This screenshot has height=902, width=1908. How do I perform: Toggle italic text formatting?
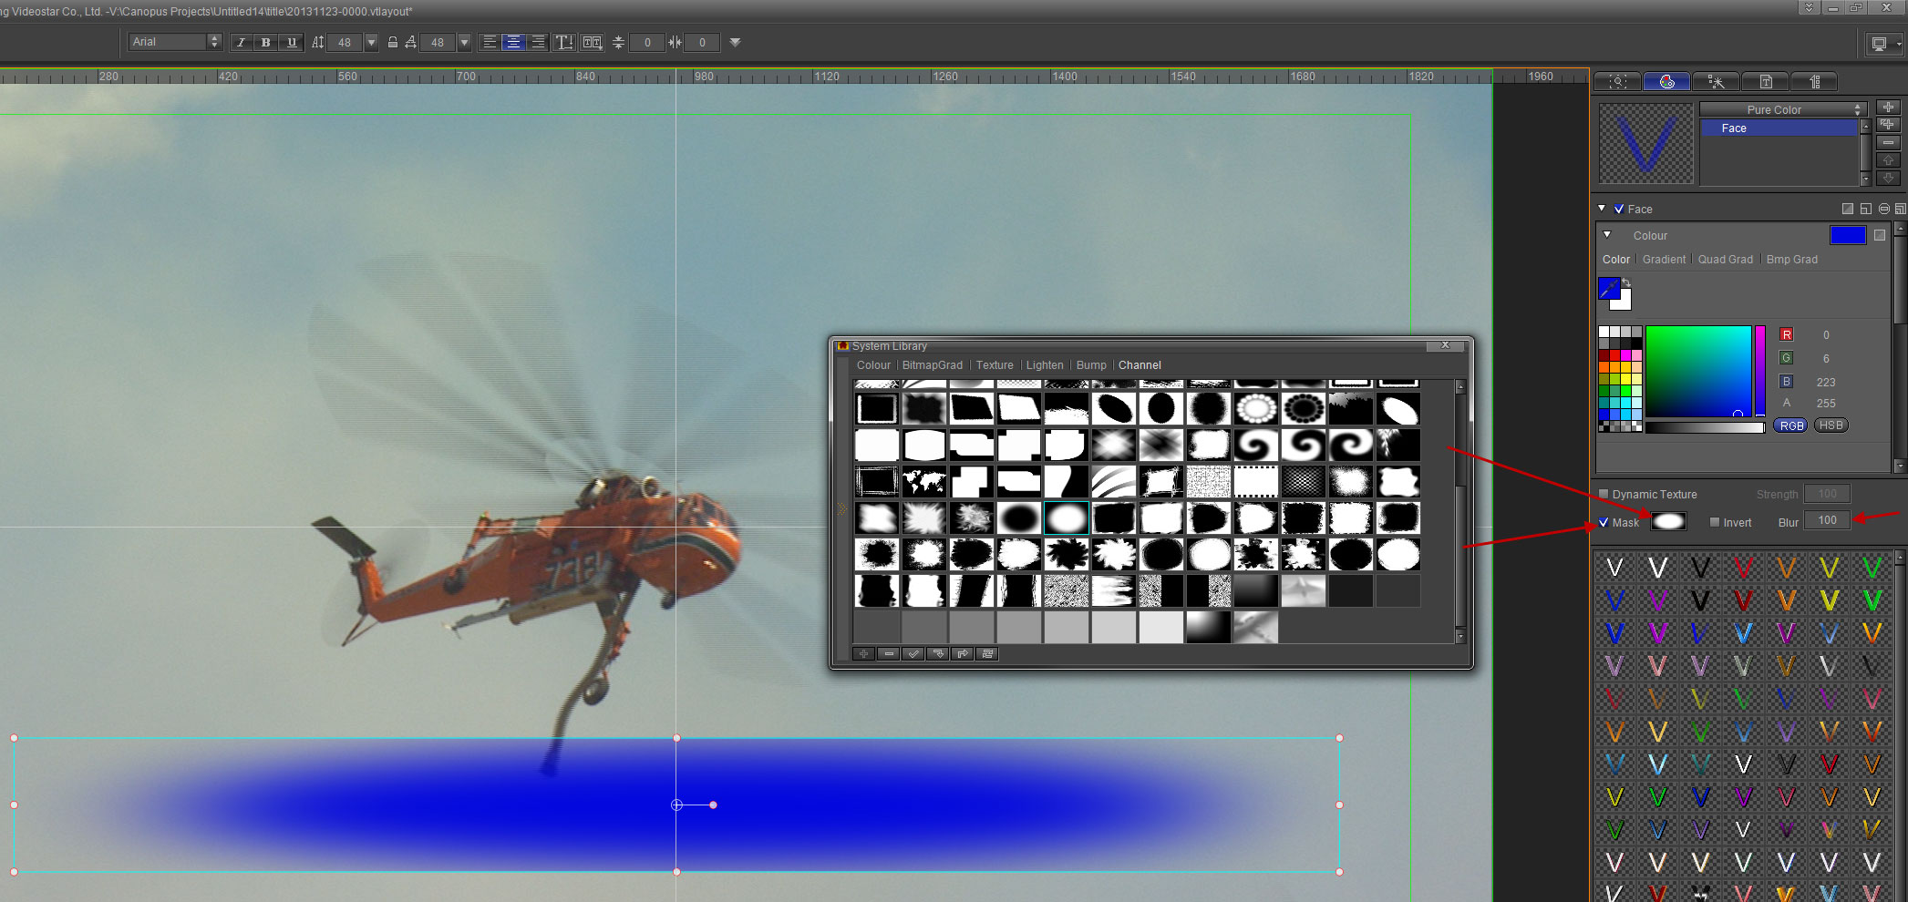pos(241,42)
